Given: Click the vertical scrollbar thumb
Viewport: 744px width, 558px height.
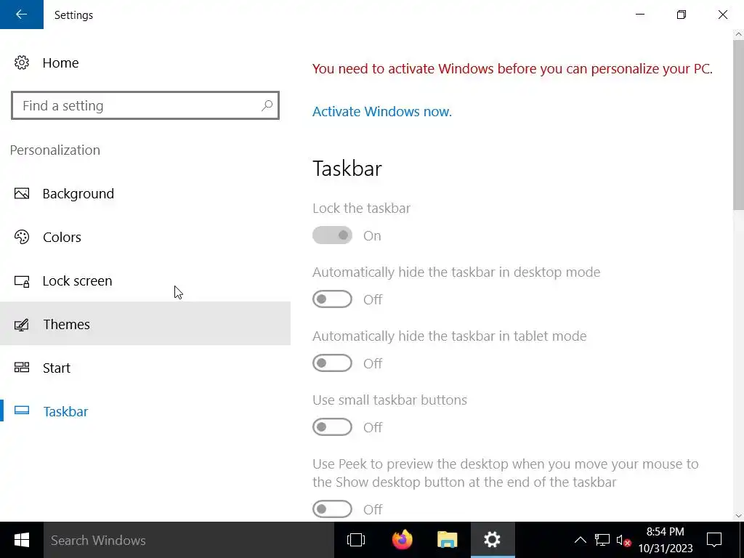Looking at the screenshot, I should pyautogui.click(x=738, y=125).
